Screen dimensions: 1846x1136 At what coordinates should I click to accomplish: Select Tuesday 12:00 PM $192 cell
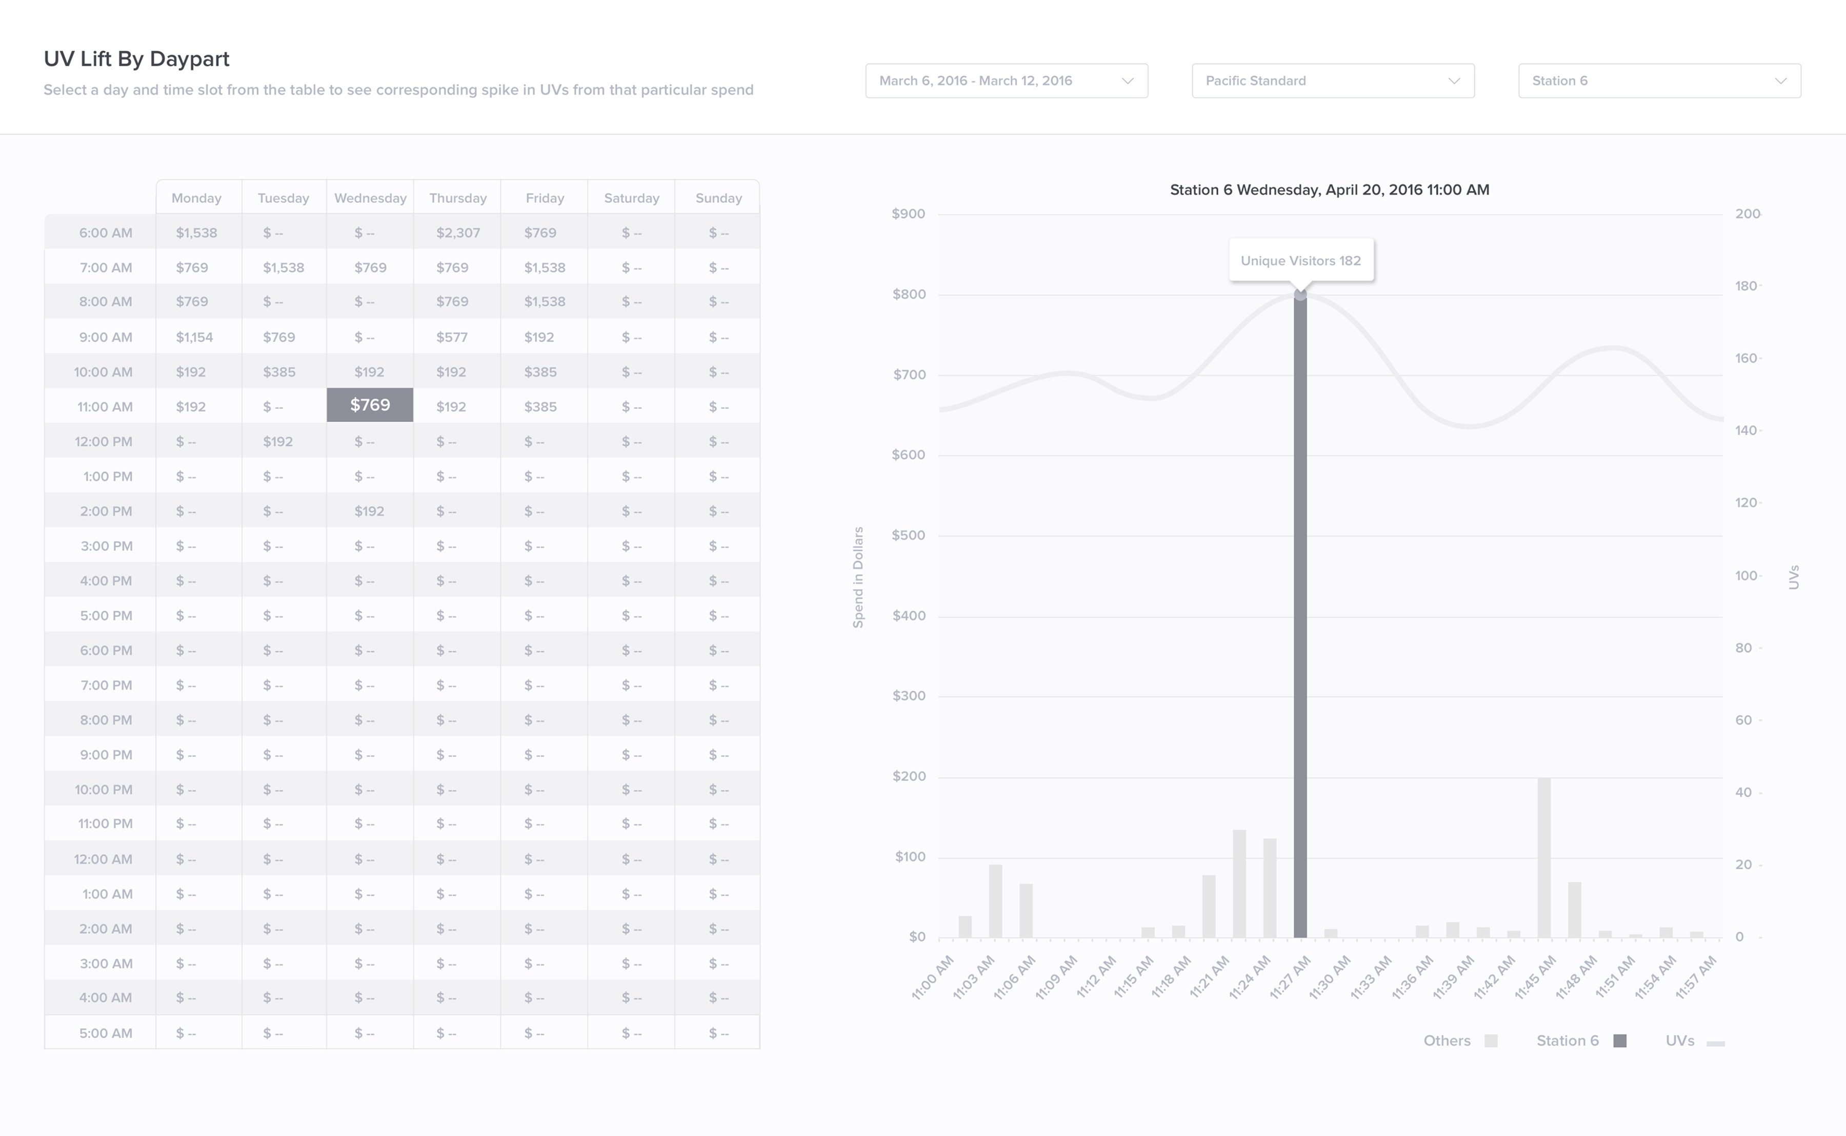coord(278,442)
